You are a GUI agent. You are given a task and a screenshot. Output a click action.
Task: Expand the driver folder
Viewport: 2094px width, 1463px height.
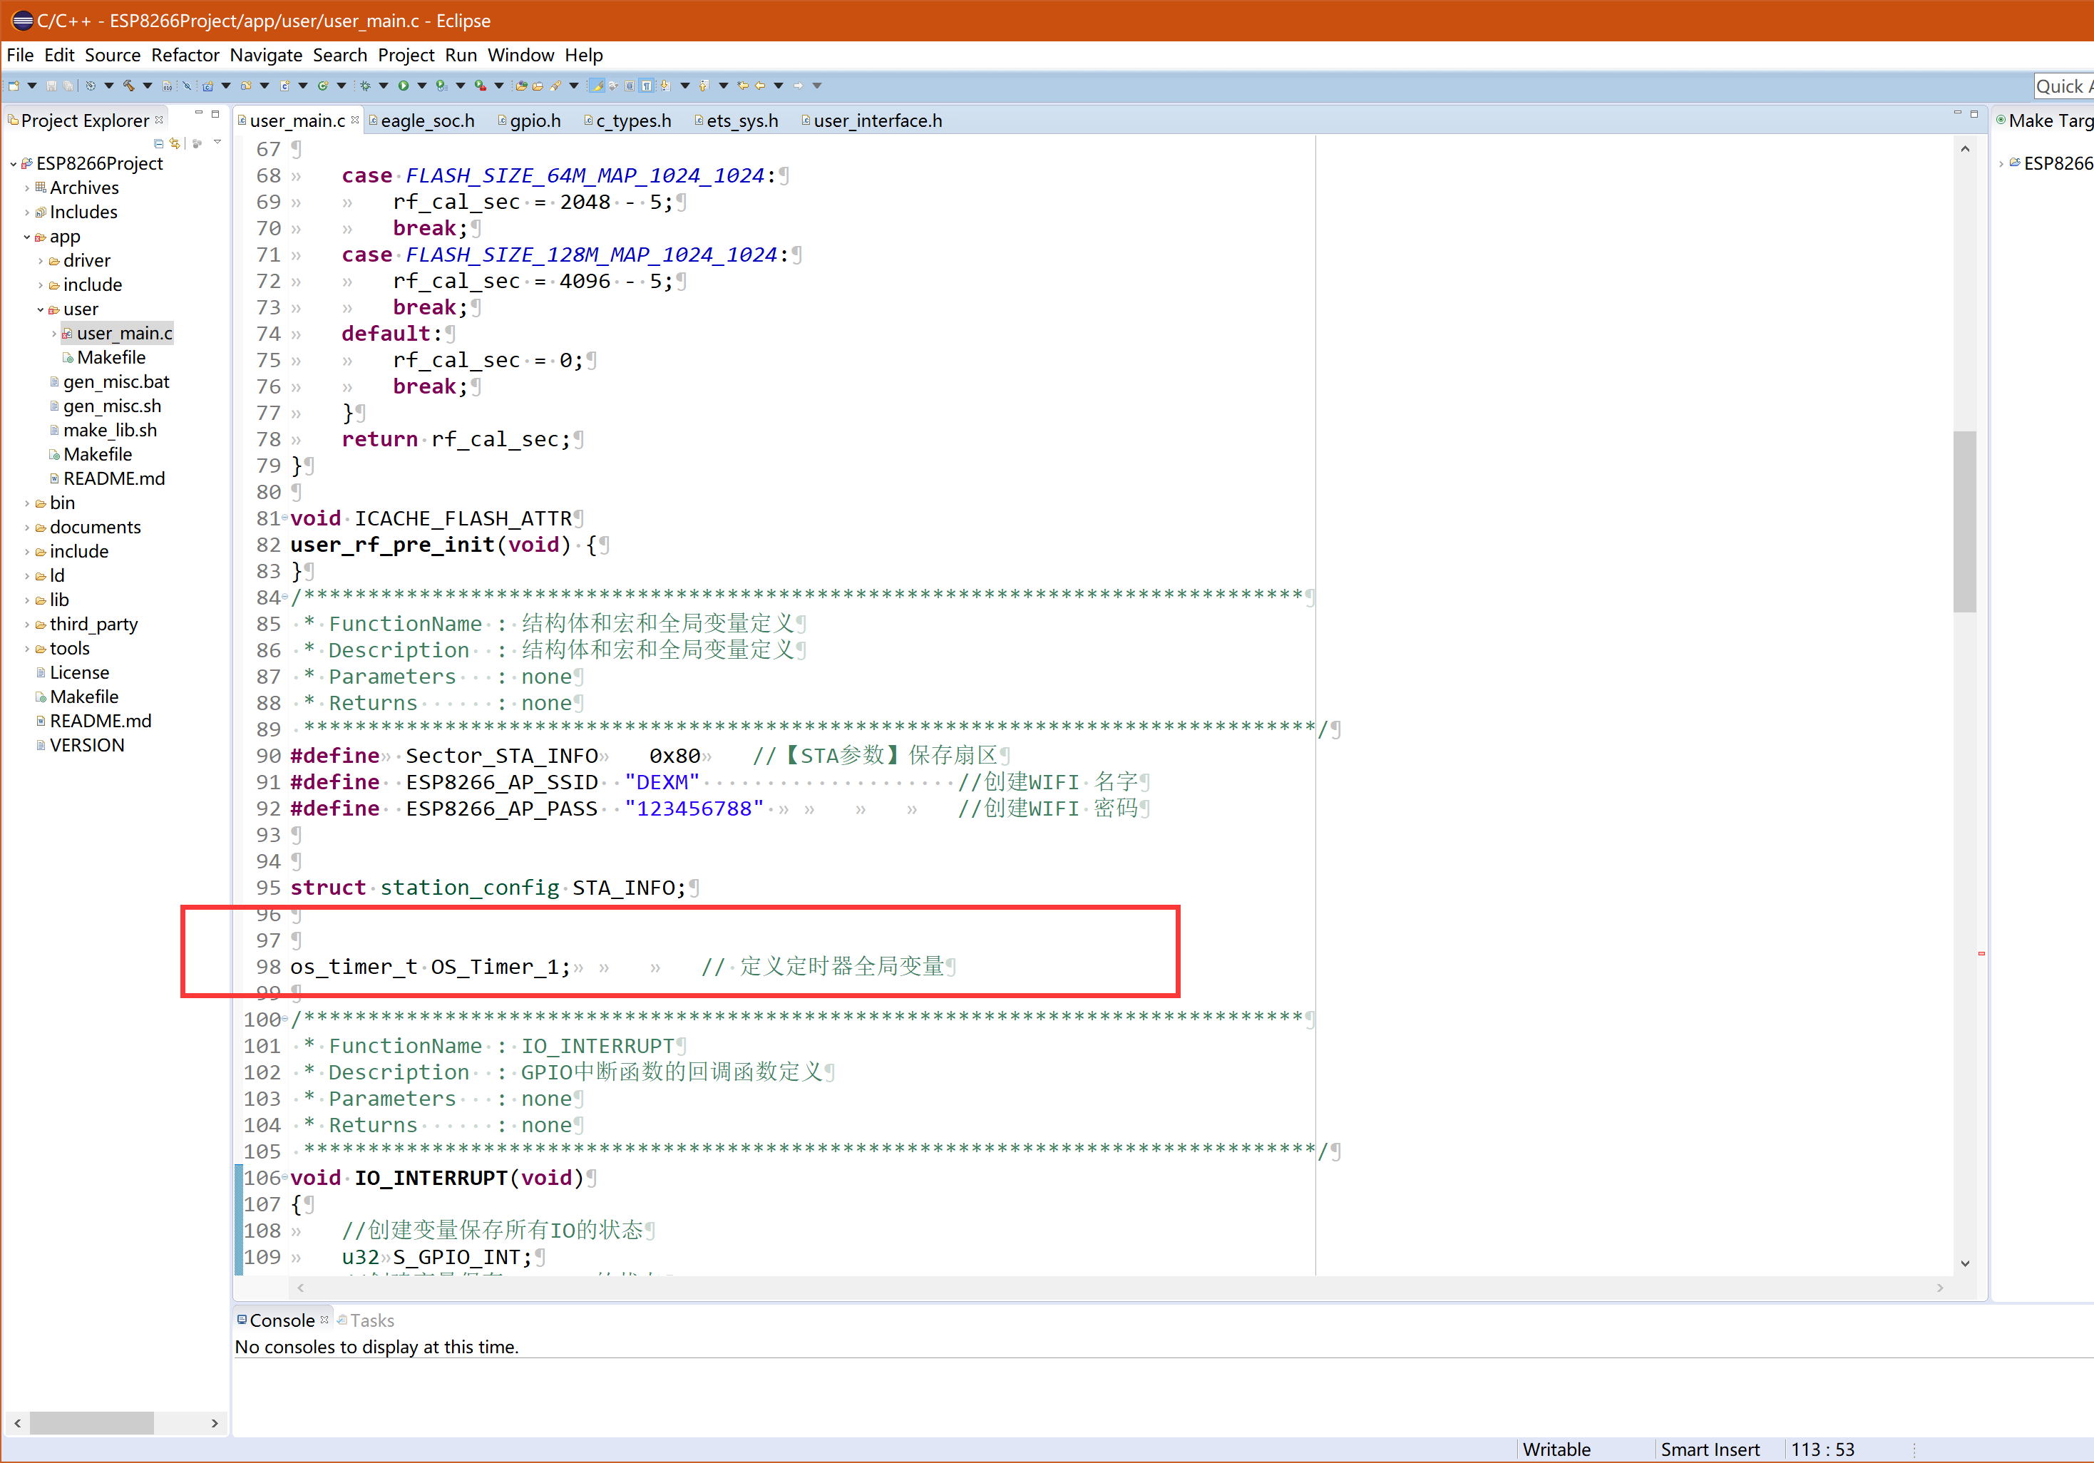[x=40, y=261]
